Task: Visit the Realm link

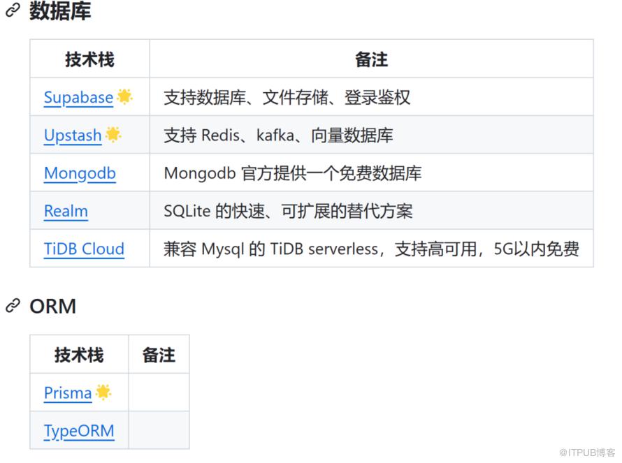Action: point(66,211)
